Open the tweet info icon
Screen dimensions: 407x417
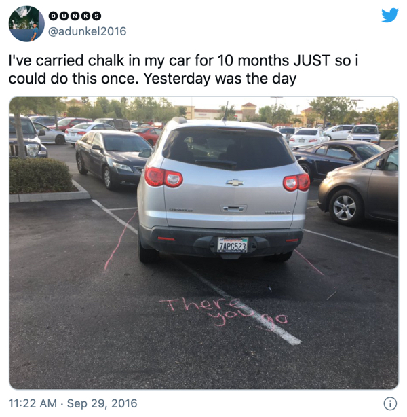click(x=390, y=403)
